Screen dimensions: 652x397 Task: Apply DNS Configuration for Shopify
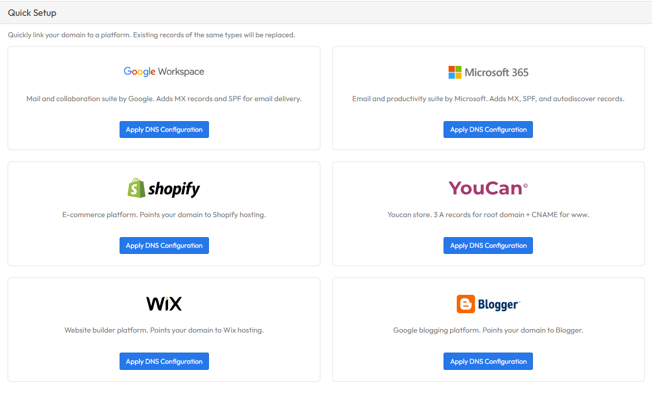coord(164,246)
